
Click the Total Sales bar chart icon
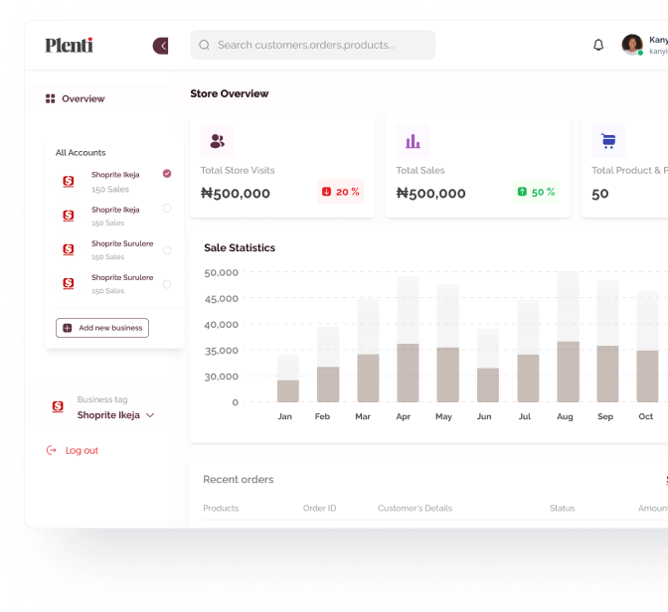413,141
